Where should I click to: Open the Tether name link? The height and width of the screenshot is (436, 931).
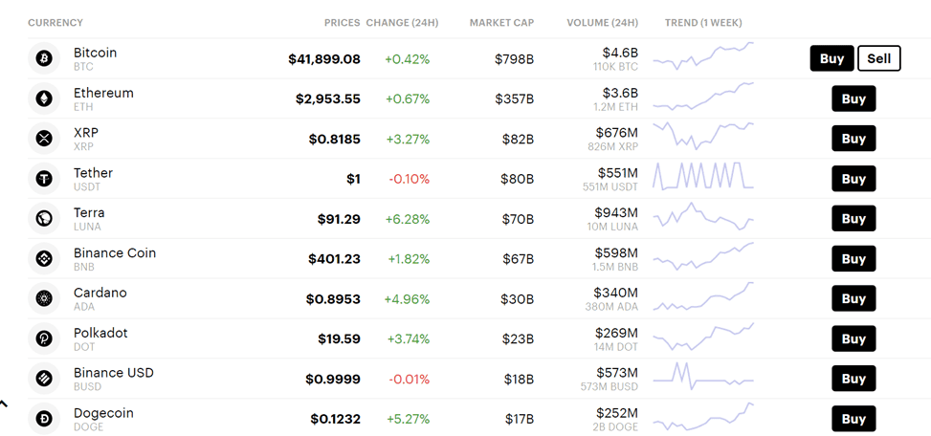point(93,173)
